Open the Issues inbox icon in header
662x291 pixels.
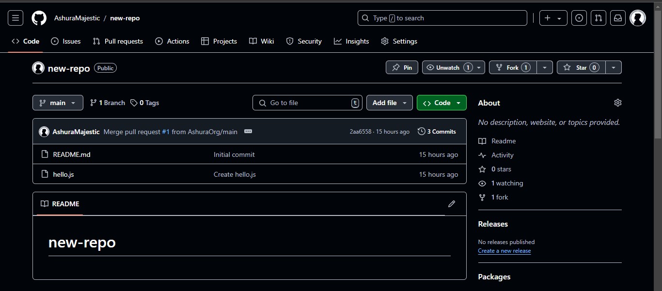[x=579, y=18]
